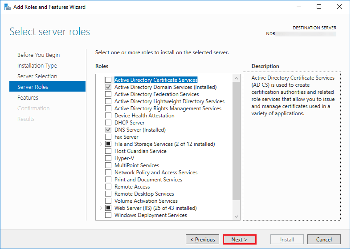Check Network Policy and Access Services box
351x249 pixels.
pos(108,173)
